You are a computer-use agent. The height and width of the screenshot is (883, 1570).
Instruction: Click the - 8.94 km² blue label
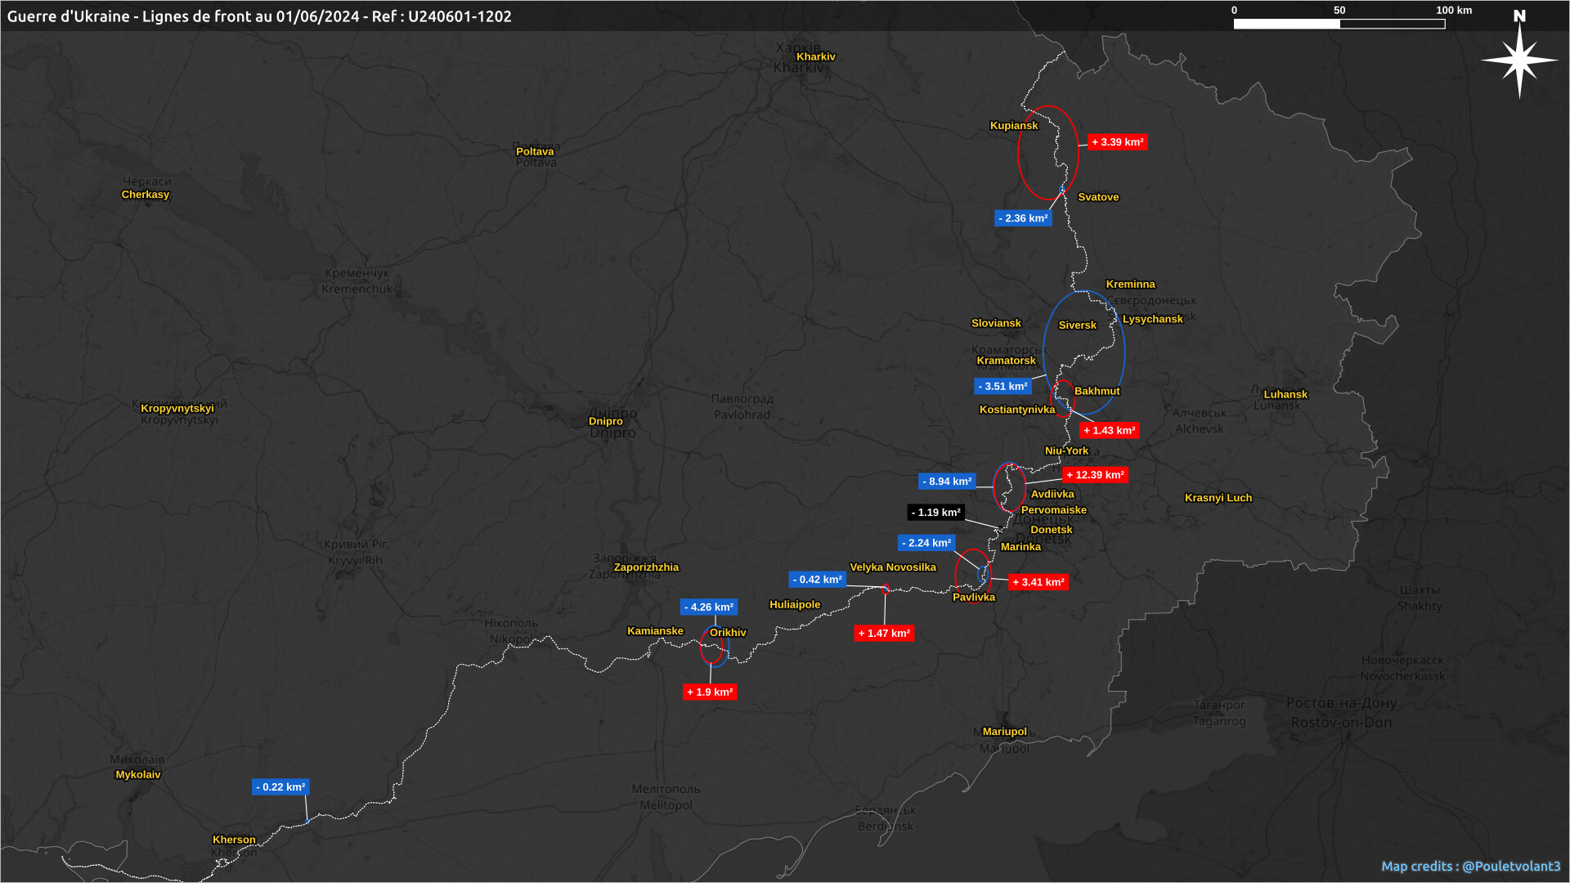click(x=947, y=482)
